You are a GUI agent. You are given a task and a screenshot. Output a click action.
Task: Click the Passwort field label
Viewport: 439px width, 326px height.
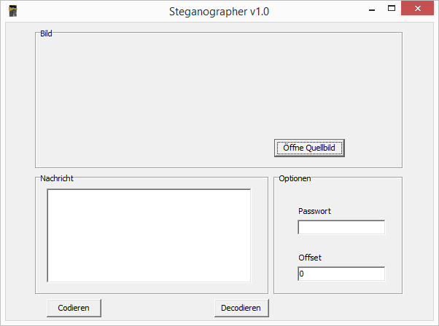(314, 211)
